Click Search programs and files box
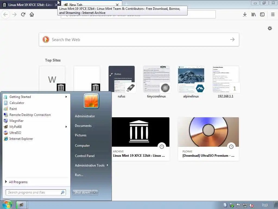 [x=36, y=192]
